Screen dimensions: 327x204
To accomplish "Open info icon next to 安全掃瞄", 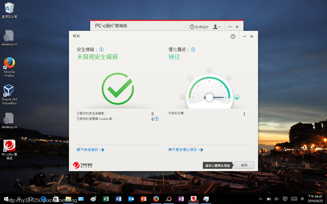I will 101,49.
